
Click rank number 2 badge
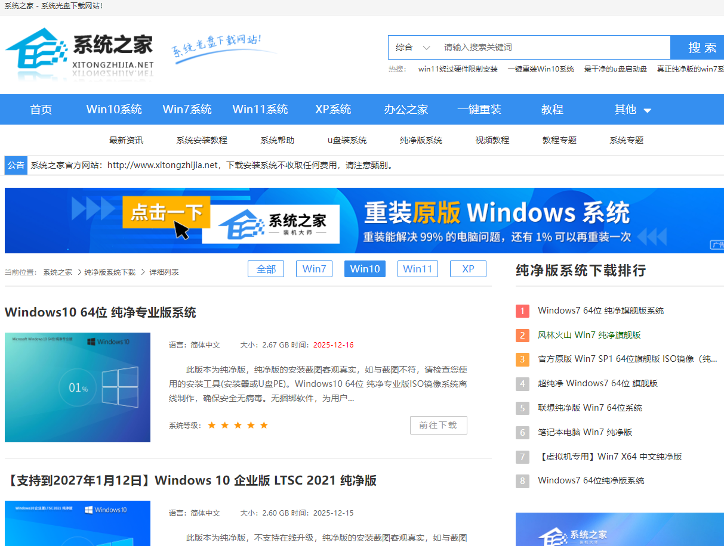pyautogui.click(x=522, y=335)
